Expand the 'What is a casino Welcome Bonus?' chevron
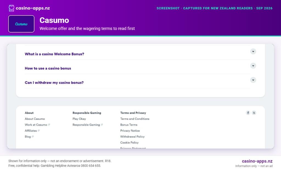The width and height of the screenshot is (281, 171). click(253, 51)
